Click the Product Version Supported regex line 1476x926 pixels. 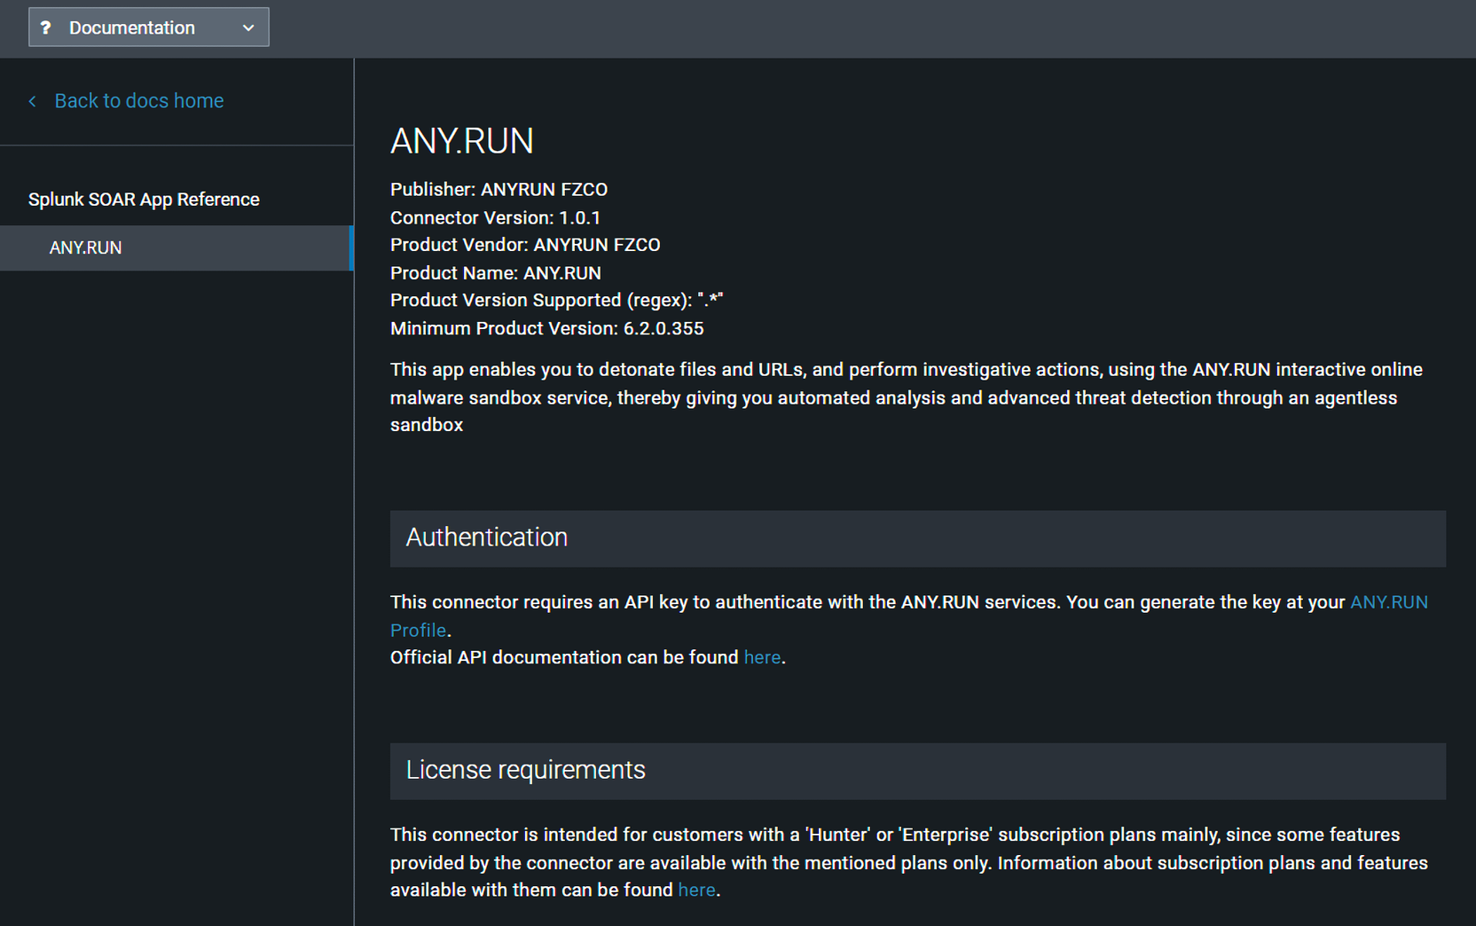(556, 301)
